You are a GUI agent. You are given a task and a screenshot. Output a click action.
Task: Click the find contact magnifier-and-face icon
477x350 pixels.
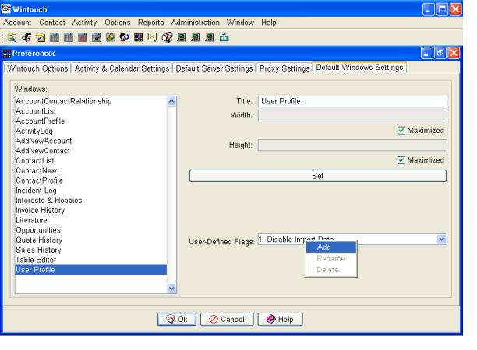pyautogui.click(x=26, y=37)
